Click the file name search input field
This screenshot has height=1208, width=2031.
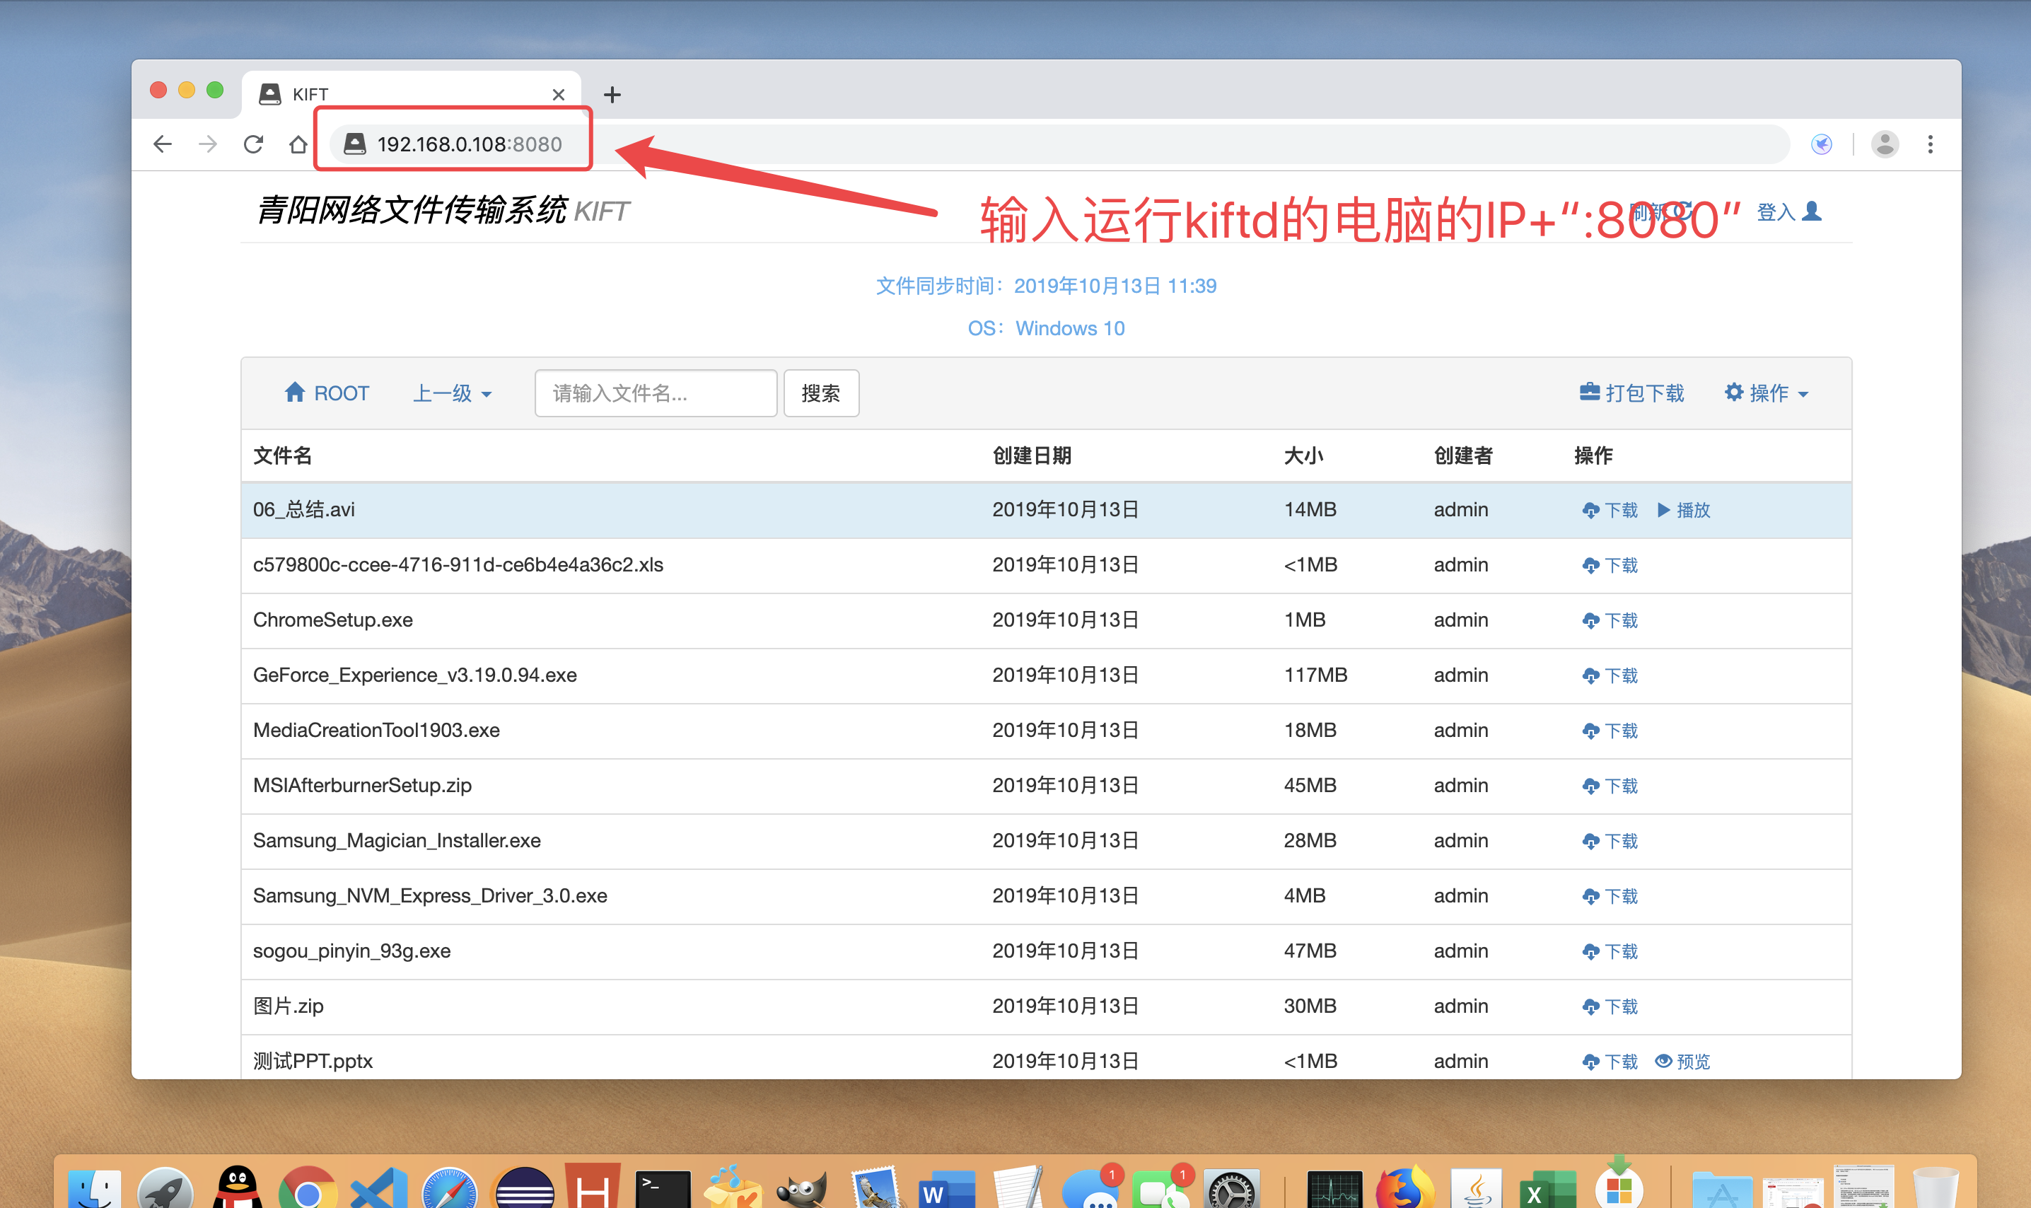[x=655, y=393]
